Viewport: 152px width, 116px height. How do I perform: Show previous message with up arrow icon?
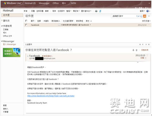[136, 50]
